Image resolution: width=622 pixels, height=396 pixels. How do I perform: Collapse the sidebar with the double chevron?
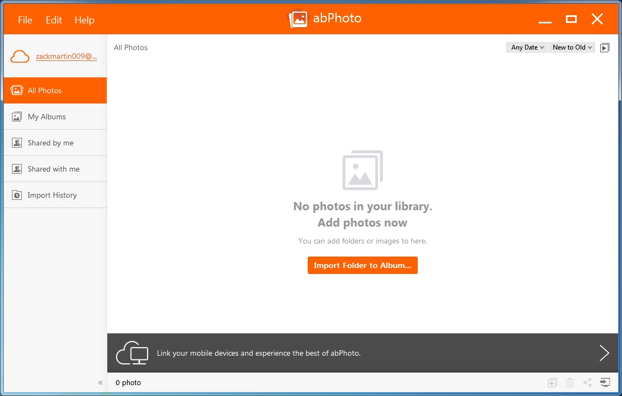pos(100,382)
